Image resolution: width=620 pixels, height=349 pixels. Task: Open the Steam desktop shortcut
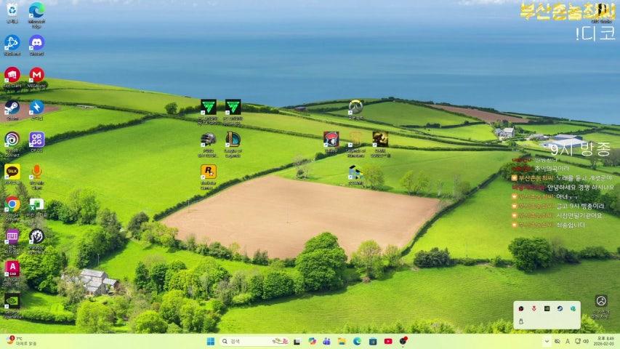[12, 108]
